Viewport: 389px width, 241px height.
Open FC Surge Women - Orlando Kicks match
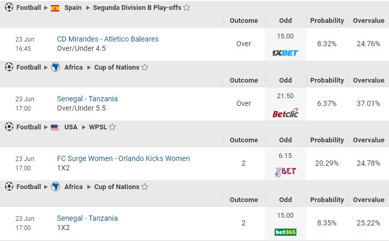[x=123, y=158]
